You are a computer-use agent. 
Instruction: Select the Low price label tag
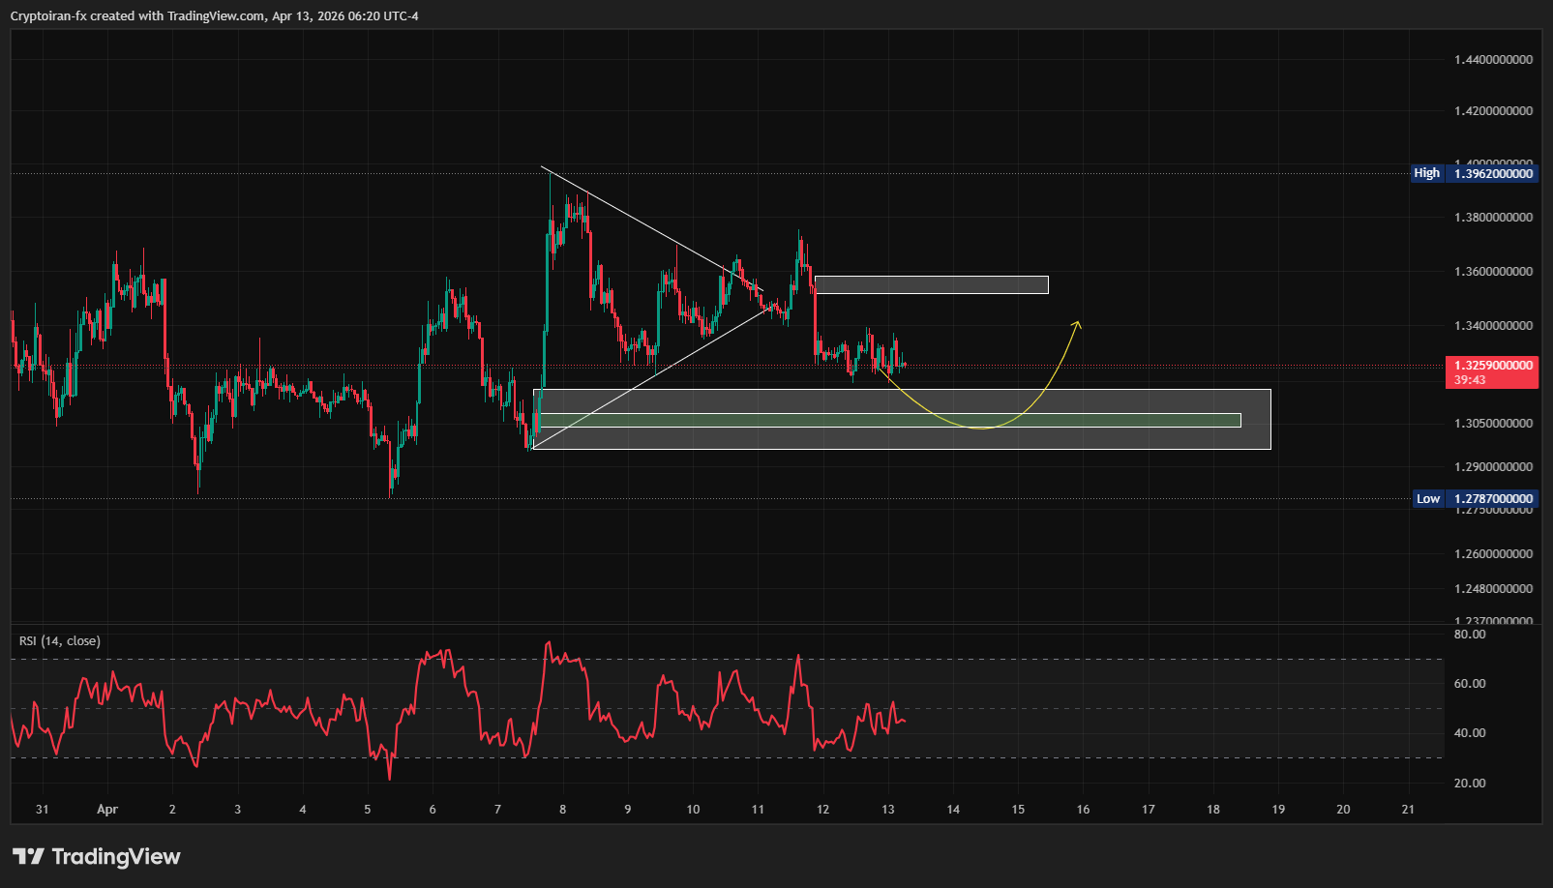point(1427,499)
